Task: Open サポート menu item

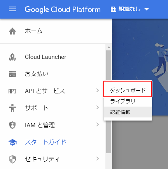Action: [x=37, y=108]
